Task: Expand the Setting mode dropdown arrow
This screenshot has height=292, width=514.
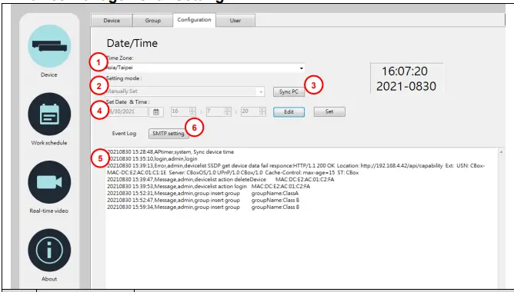Action: point(261,91)
